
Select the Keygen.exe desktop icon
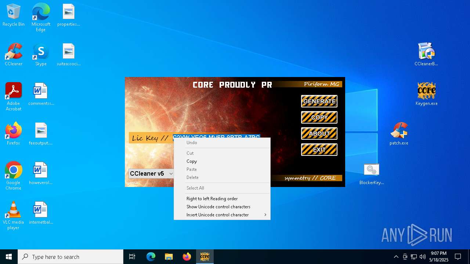(x=426, y=95)
